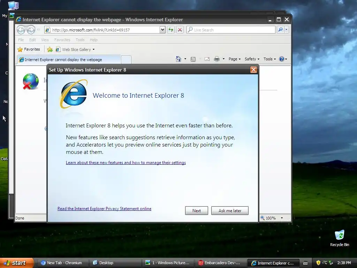Click the 'Done' status bar text

[20, 218]
